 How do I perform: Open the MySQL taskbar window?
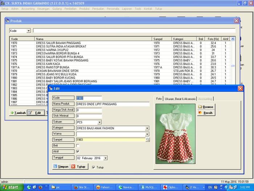coord(149,187)
